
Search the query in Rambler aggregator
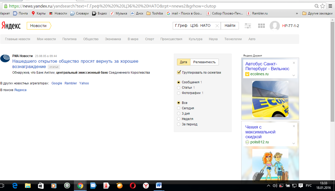tap(71, 83)
